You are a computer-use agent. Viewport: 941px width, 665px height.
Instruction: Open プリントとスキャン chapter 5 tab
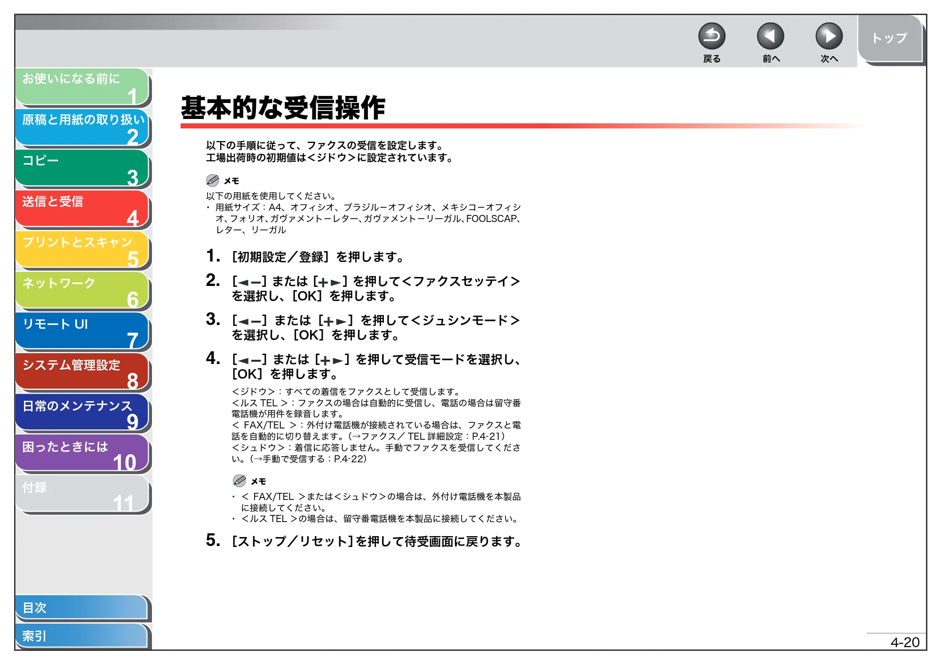click(x=82, y=250)
